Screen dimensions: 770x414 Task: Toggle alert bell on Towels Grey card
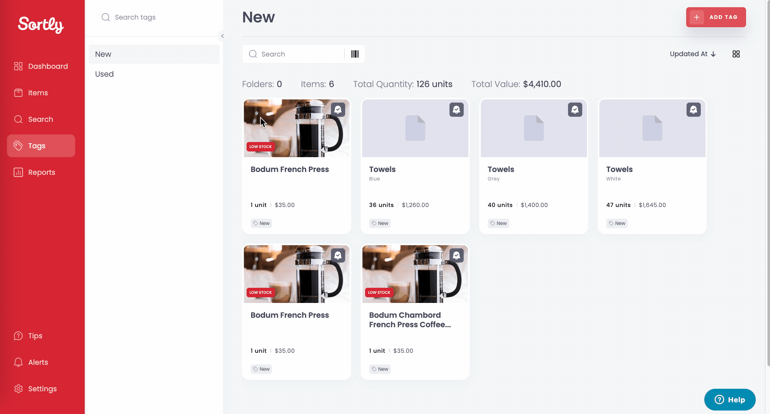(x=575, y=110)
